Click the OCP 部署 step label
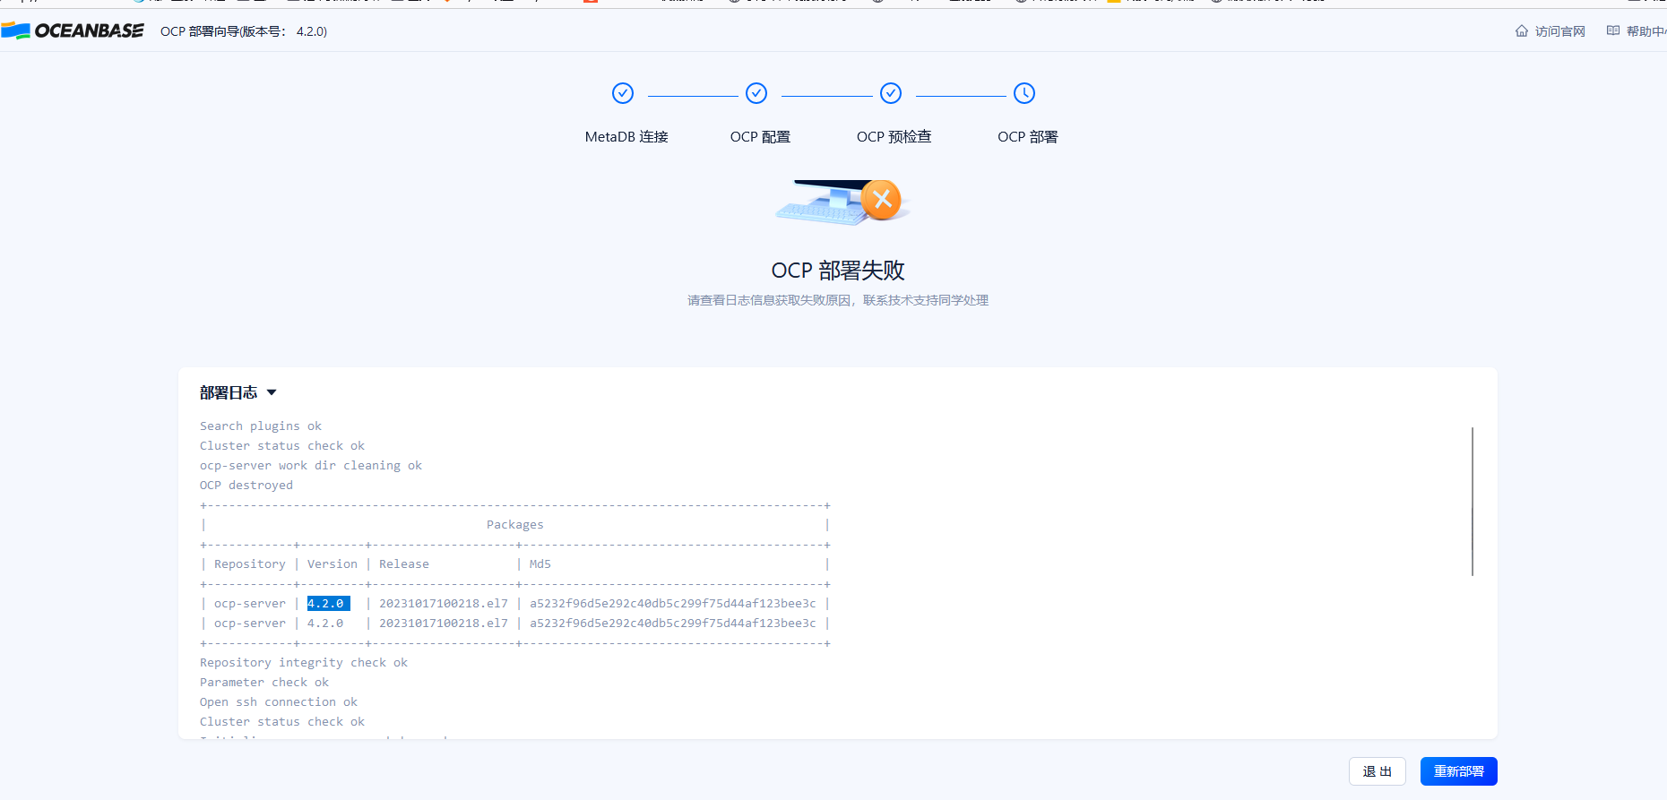 click(x=1028, y=137)
